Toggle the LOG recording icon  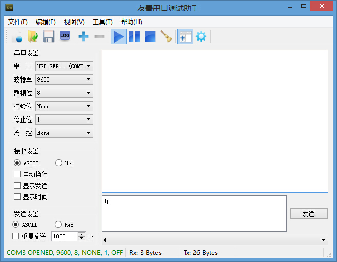click(65, 36)
